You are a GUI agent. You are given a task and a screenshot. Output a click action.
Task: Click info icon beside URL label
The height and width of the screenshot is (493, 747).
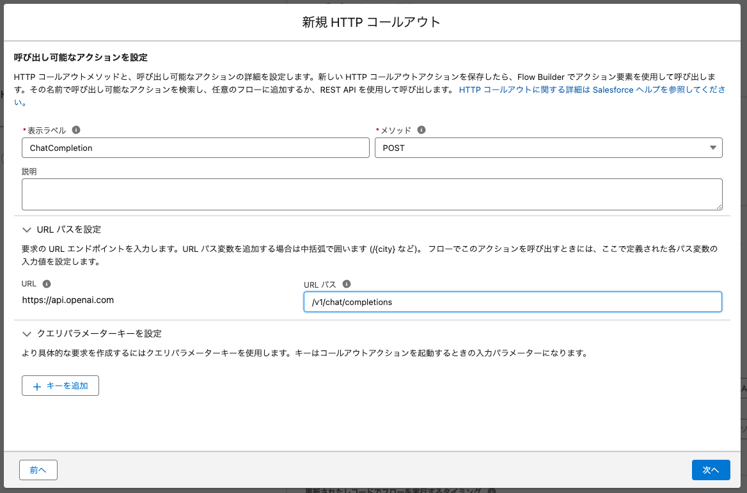coord(46,284)
